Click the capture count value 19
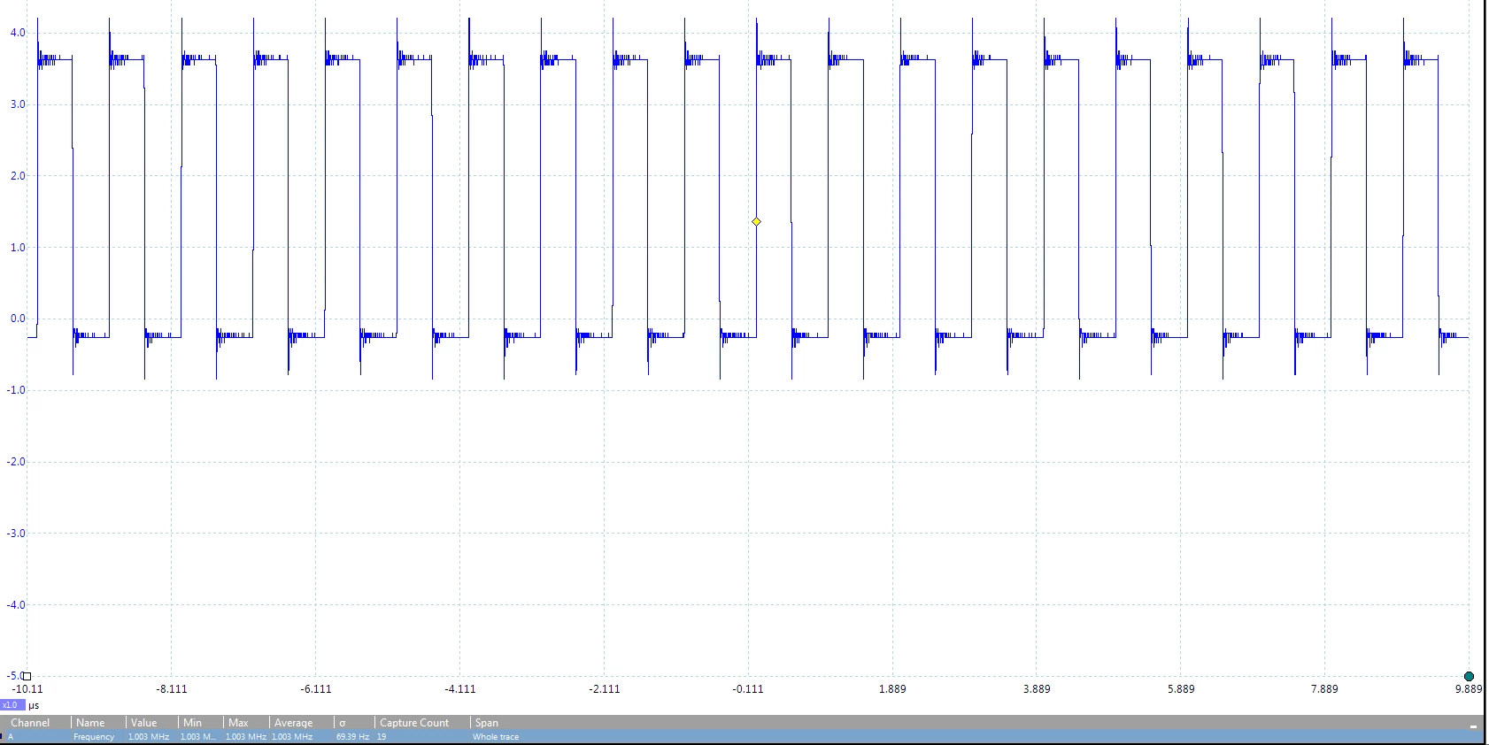 (382, 737)
